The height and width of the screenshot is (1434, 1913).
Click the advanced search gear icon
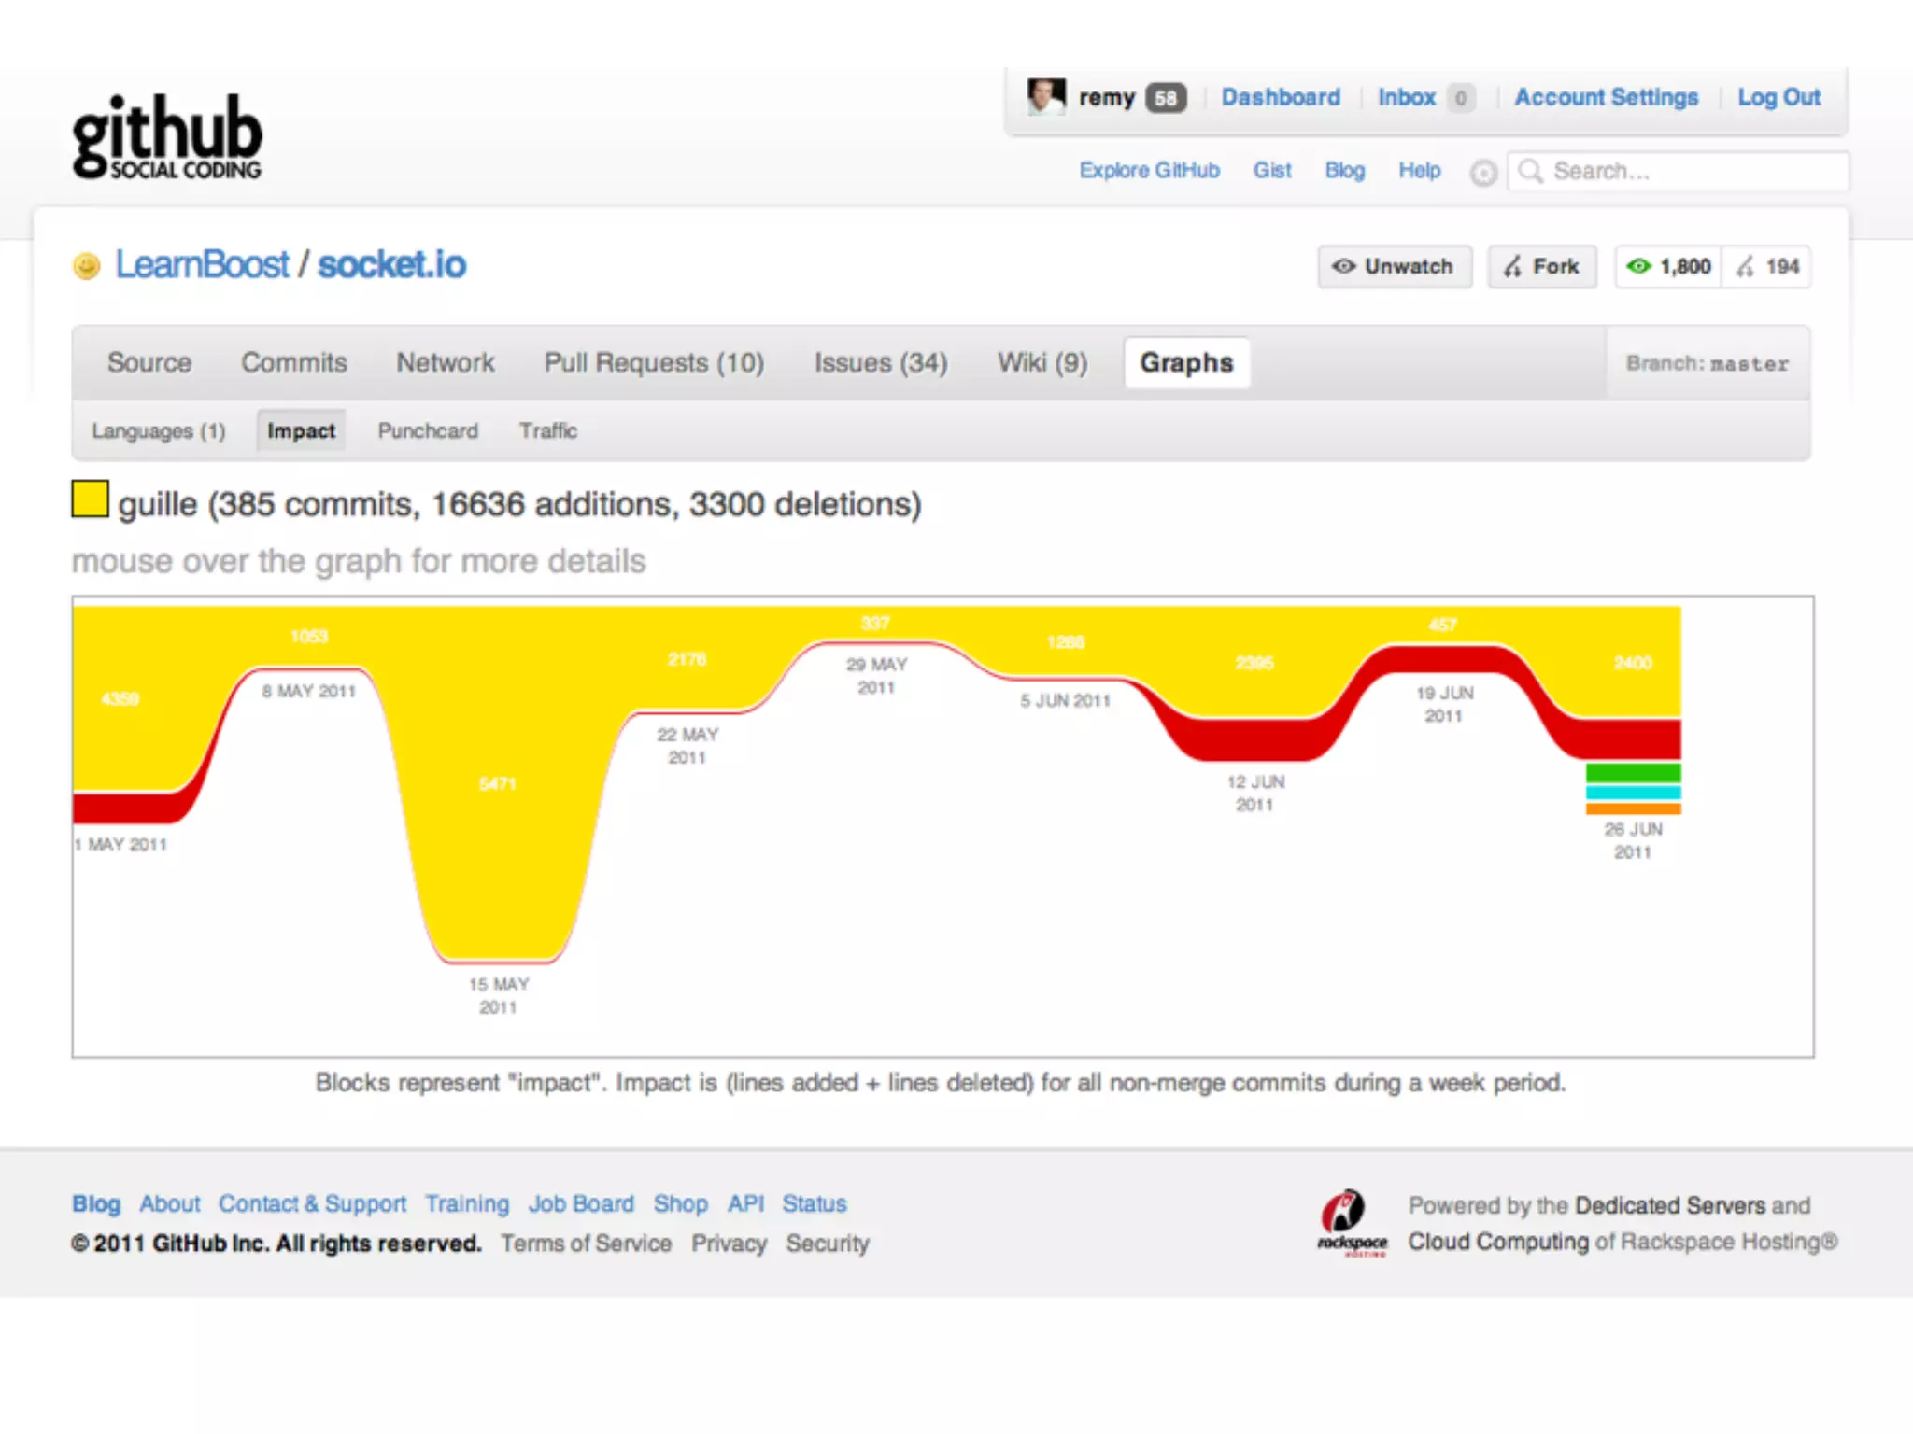[x=1482, y=173]
